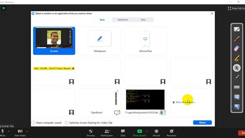245x138 pixels.
Task: Select the Laser pointer tool in OpenBoard toolbar
Action: pyautogui.click(x=237, y=77)
